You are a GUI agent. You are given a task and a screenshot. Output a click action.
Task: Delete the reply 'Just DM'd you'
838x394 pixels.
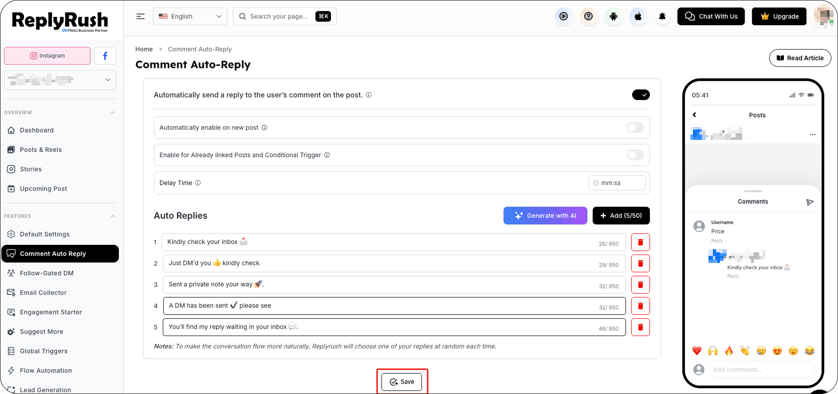click(x=641, y=263)
